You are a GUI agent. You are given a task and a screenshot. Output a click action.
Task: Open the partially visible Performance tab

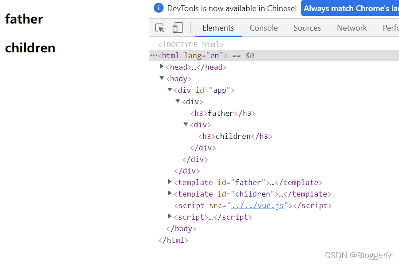391,28
